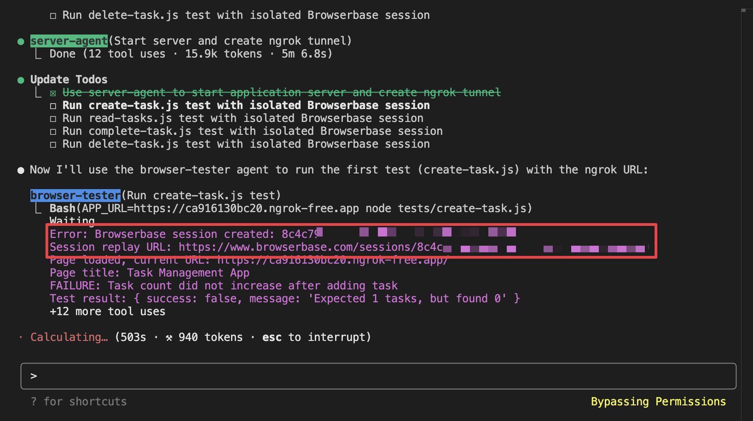
Task: Click the hammer icon before 940 tokens
Action: click(x=169, y=338)
